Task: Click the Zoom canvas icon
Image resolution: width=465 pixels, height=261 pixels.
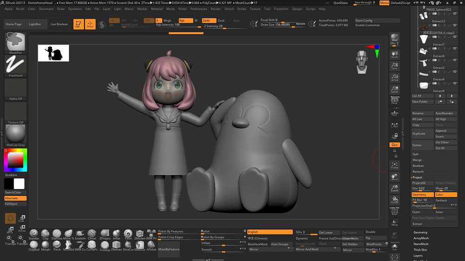Action: click(394, 66)
